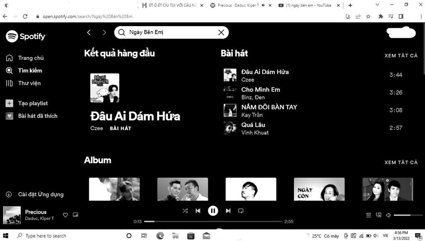Toggle repeat mode

tap(241, 211)
